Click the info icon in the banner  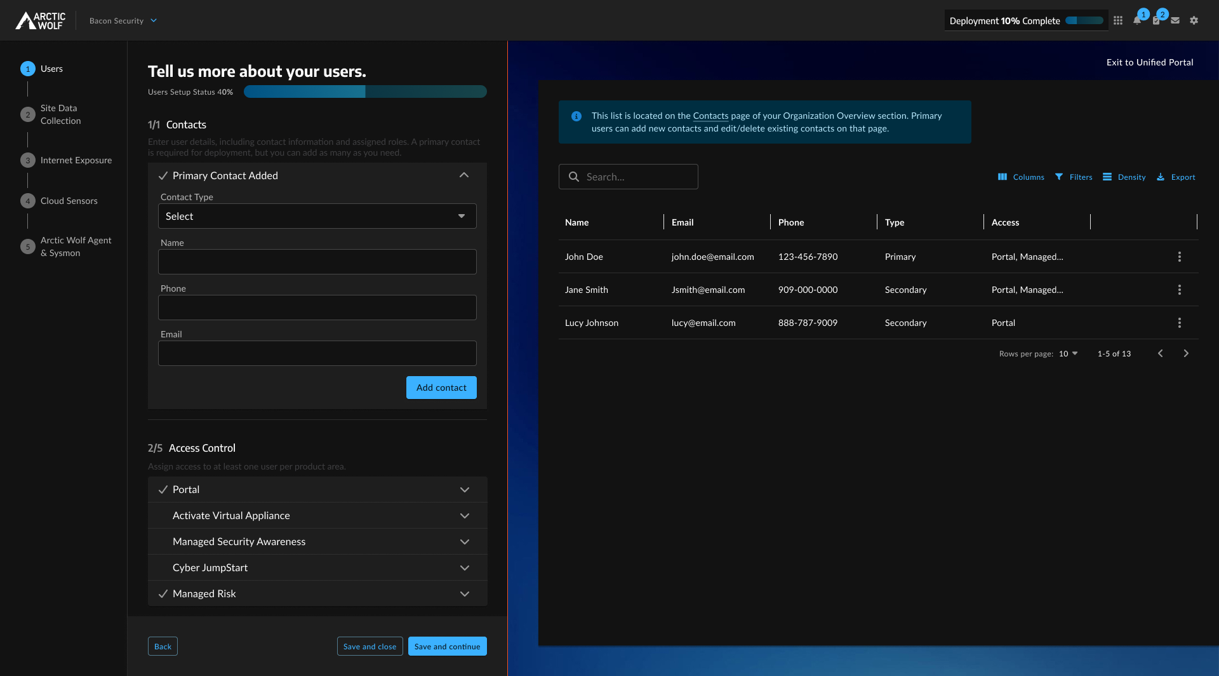[576, 116]
